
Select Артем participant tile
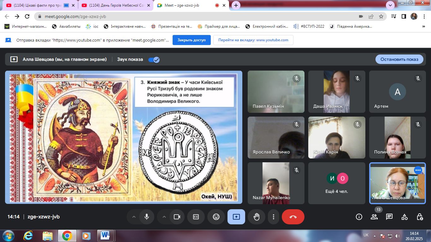click(x=398, y=92)
